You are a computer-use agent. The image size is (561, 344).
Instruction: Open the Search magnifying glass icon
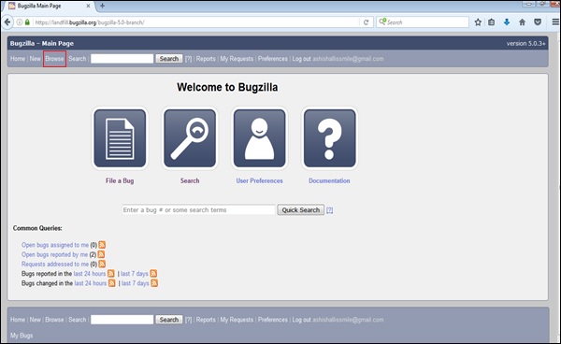pos(190,138)
